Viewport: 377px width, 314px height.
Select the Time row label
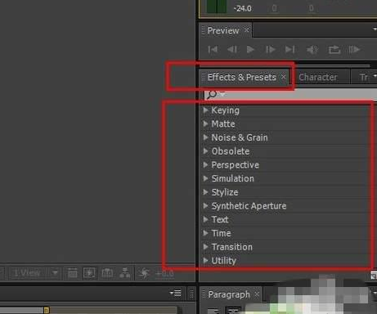(x=221, y=233)
